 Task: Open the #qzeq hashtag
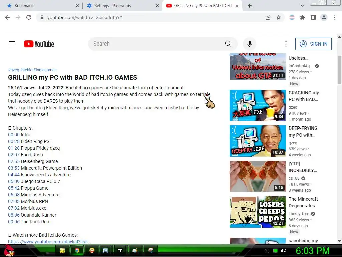13,70
